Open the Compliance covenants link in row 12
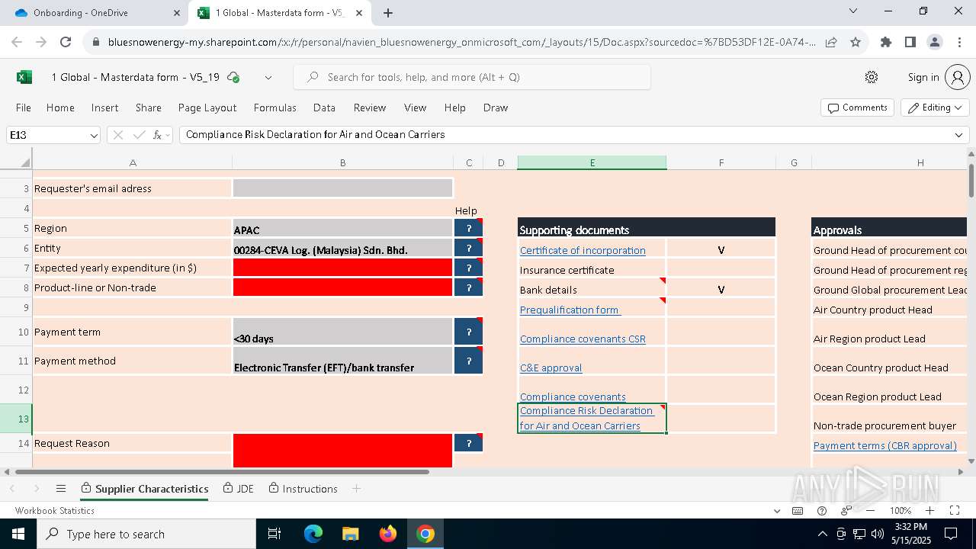976x549 pixels. (x=573, y=396)
